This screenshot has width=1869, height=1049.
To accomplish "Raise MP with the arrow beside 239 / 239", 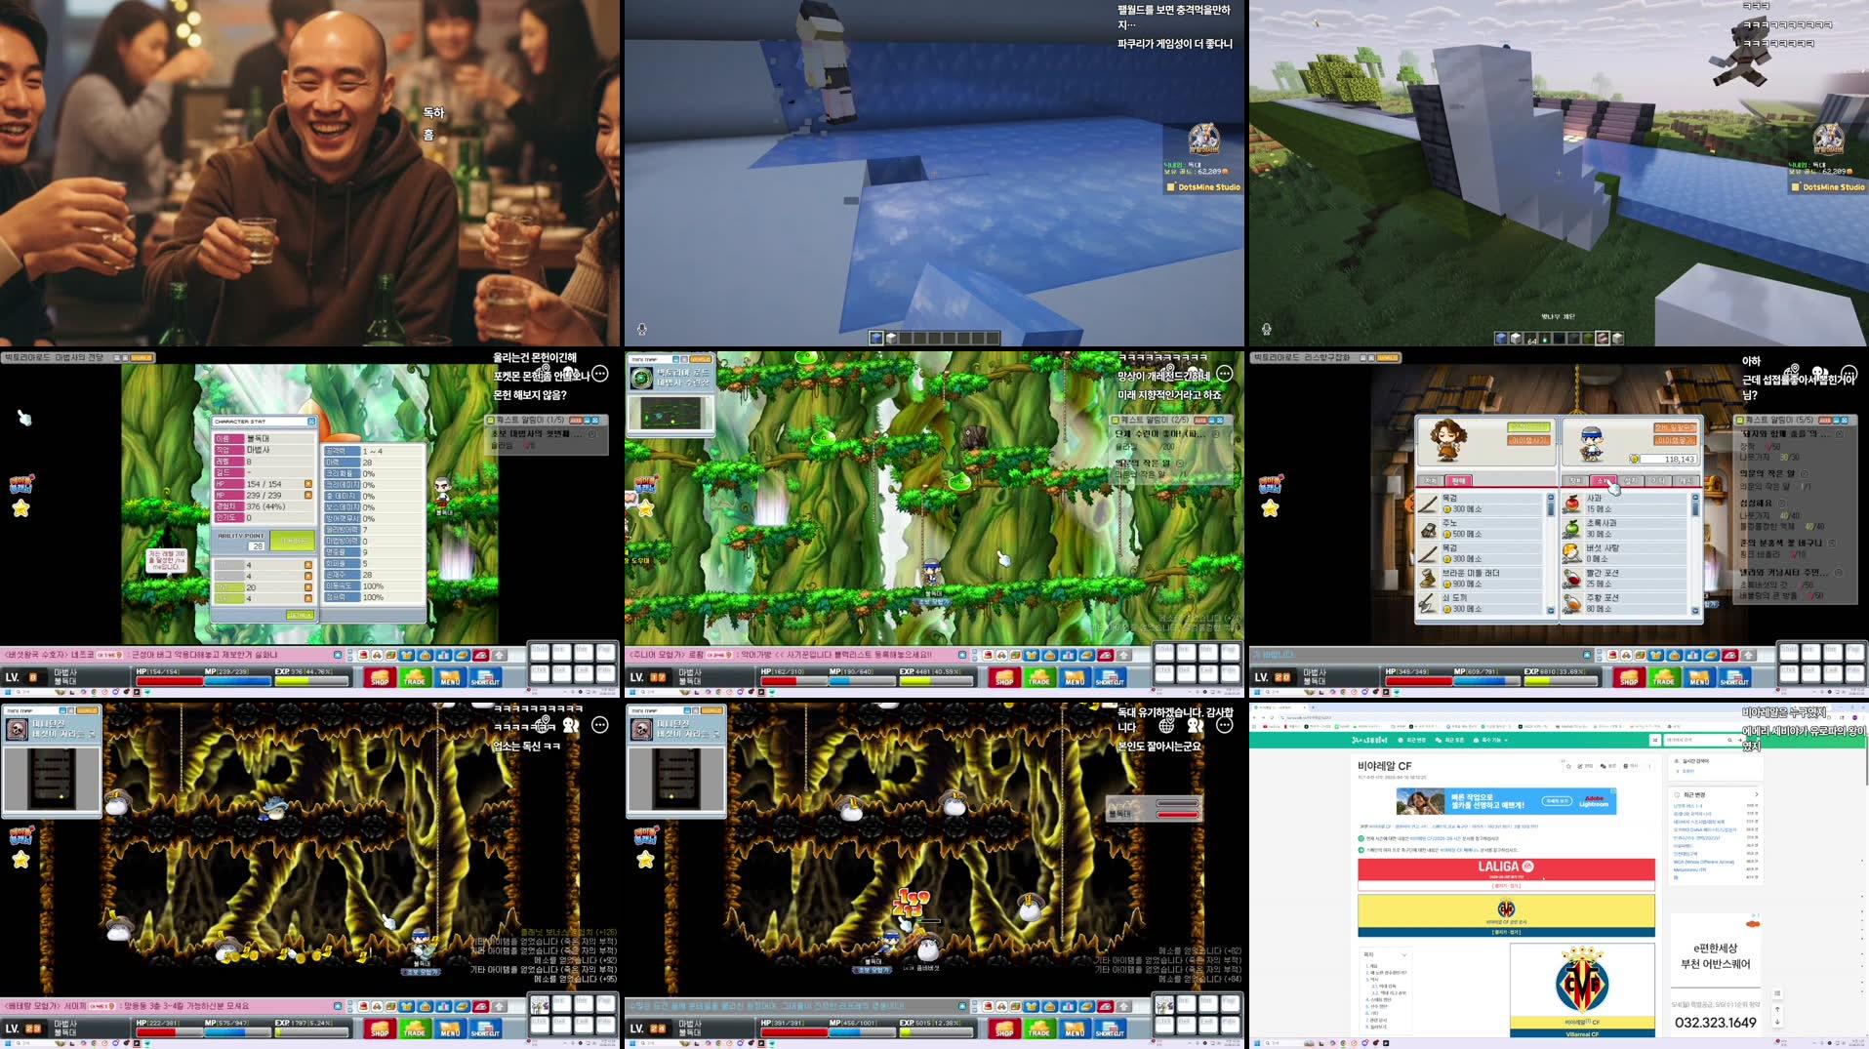I will tap(308, 495).
